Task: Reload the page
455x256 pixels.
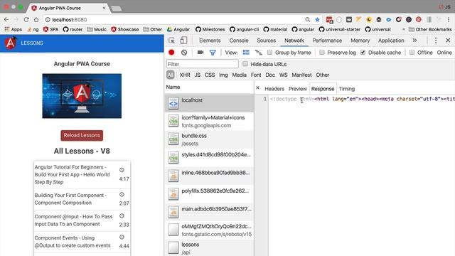Action: (x=26, y=19)
